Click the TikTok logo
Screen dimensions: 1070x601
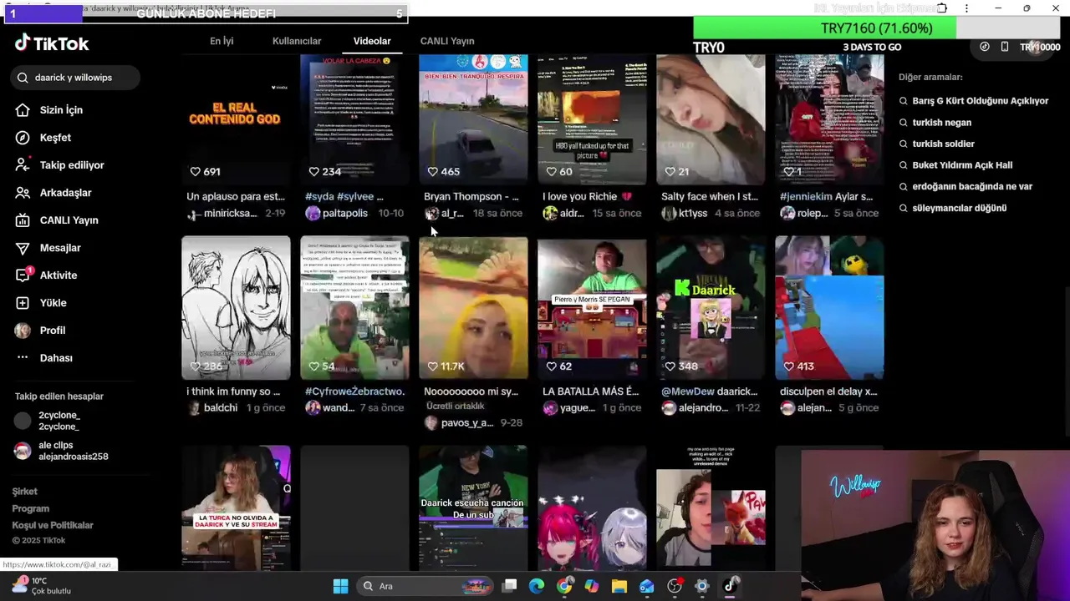point(52,43)
